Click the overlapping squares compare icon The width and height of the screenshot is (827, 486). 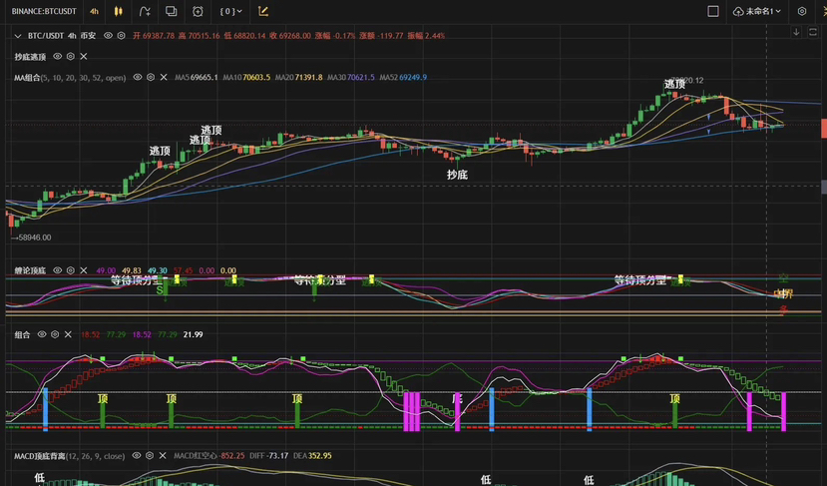[x=171, y=11]
